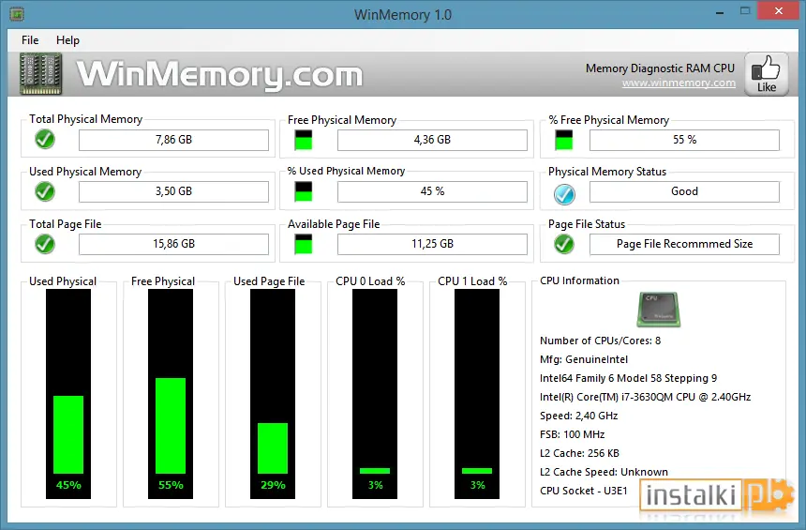
Task: Click the L2 Cache: 256 KB text
Action: (579, 453)
